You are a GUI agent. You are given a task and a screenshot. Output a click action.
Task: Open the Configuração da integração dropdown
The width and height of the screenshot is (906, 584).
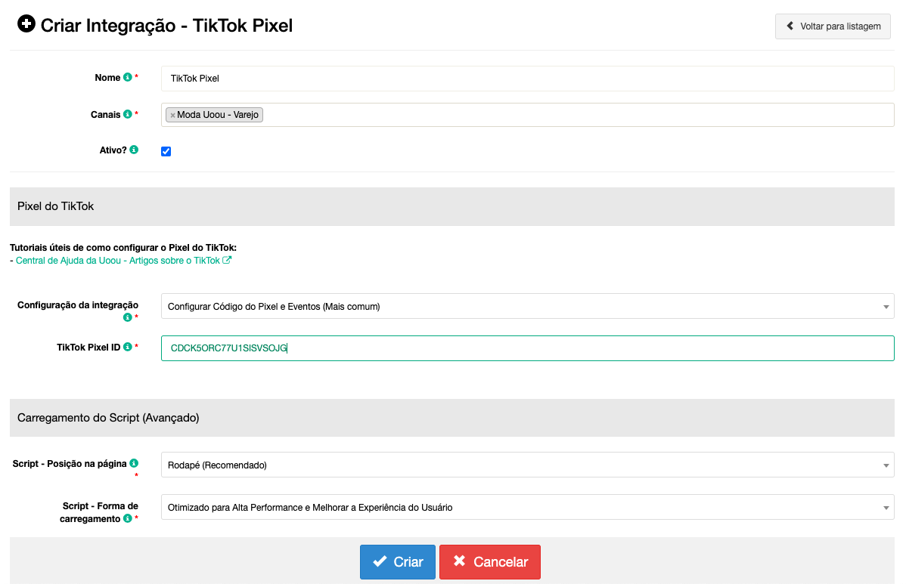[x=527, y=307]
